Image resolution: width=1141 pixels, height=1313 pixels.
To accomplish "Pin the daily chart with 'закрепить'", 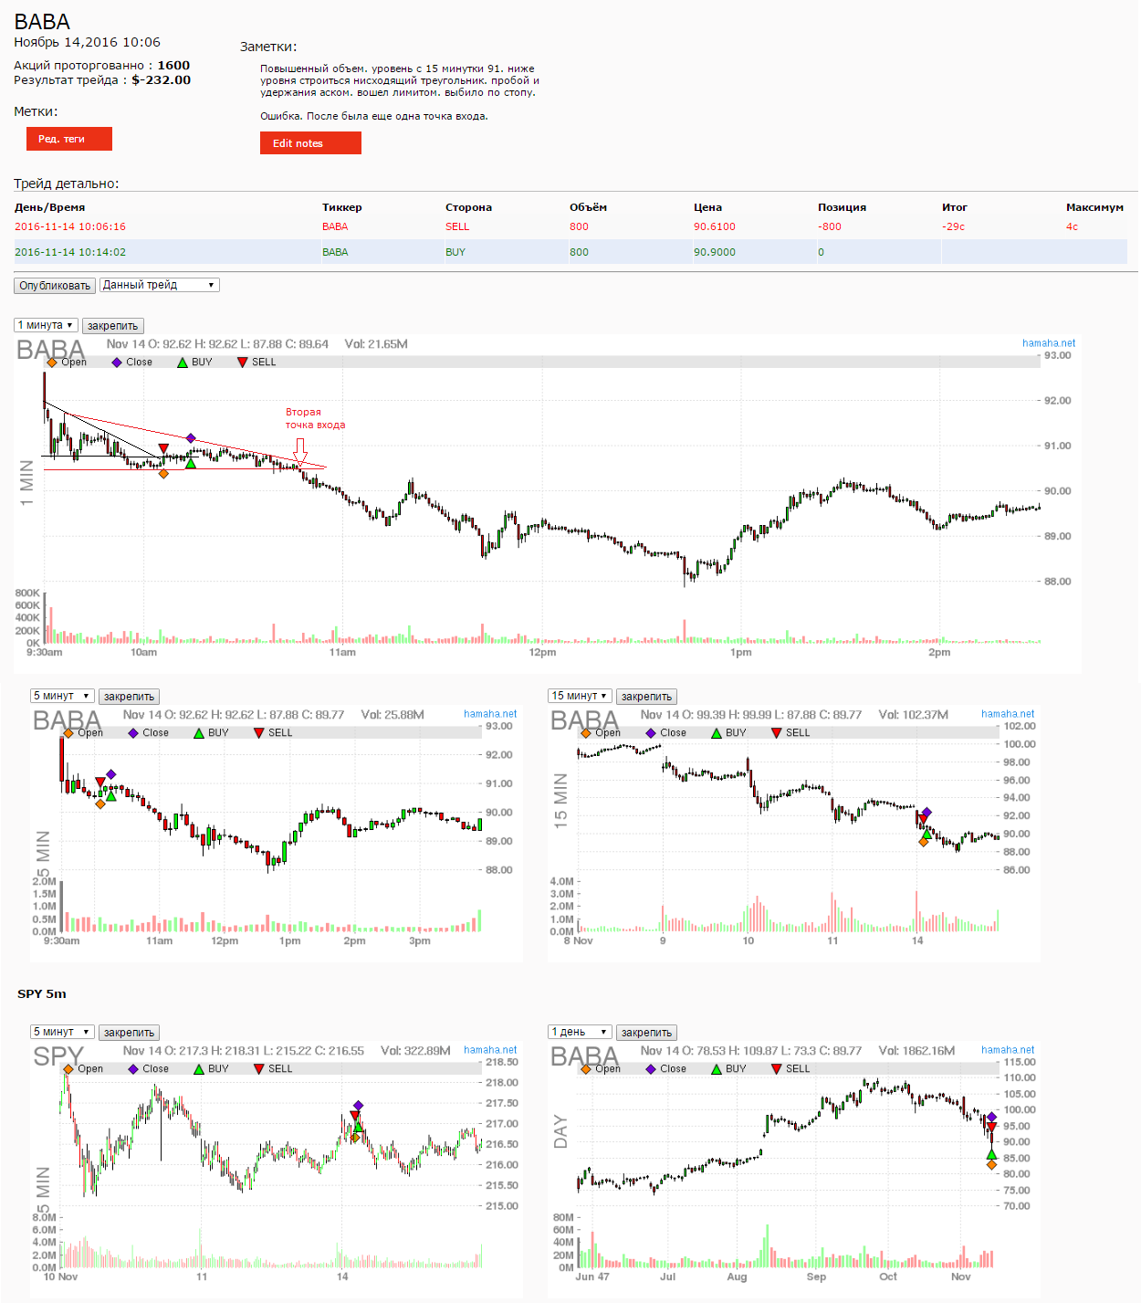I will tap(646, 1033).
